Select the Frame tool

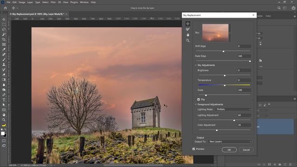4,45
